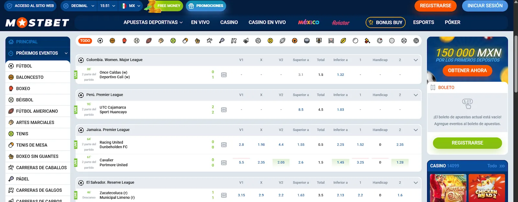
Task: Select the green tennis ball filter icon in top row
Action: pos(173,41)
